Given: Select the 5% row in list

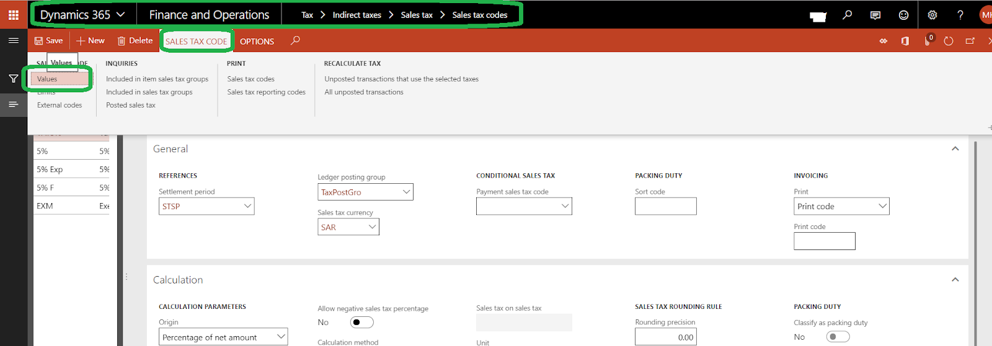Looking at the screenshot, I should coord(72,151).
